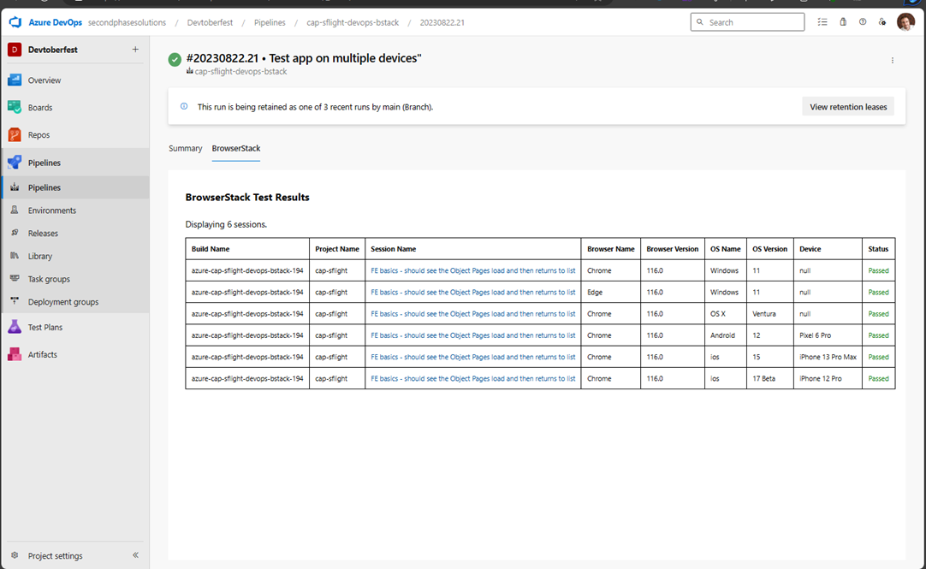Click the Status column header
The height and width of the screenshot is (569, 926).
878,249
